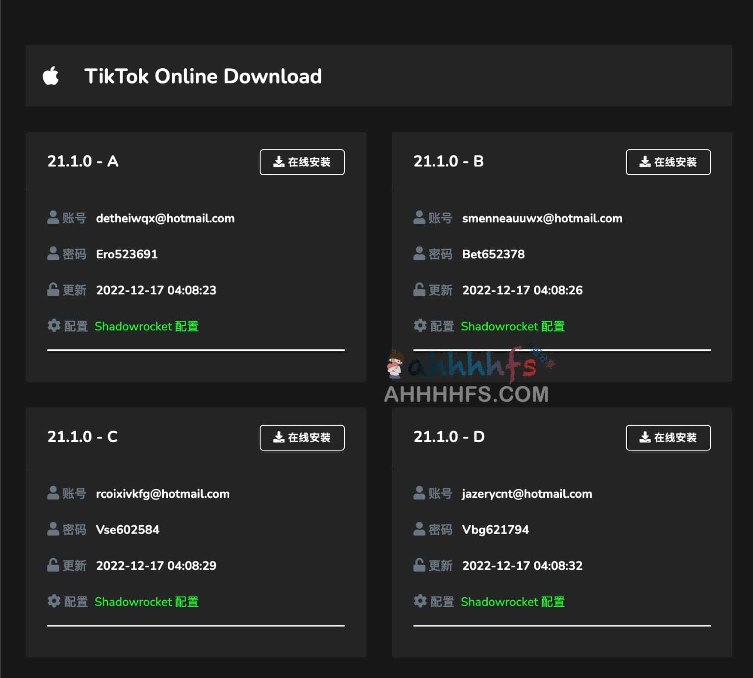The height and width of the screenshot is (678, 753).
Task: Click user icon beside jazerycnt@hotmail.com
Action: pyautogui.click(x=419, y=493)
